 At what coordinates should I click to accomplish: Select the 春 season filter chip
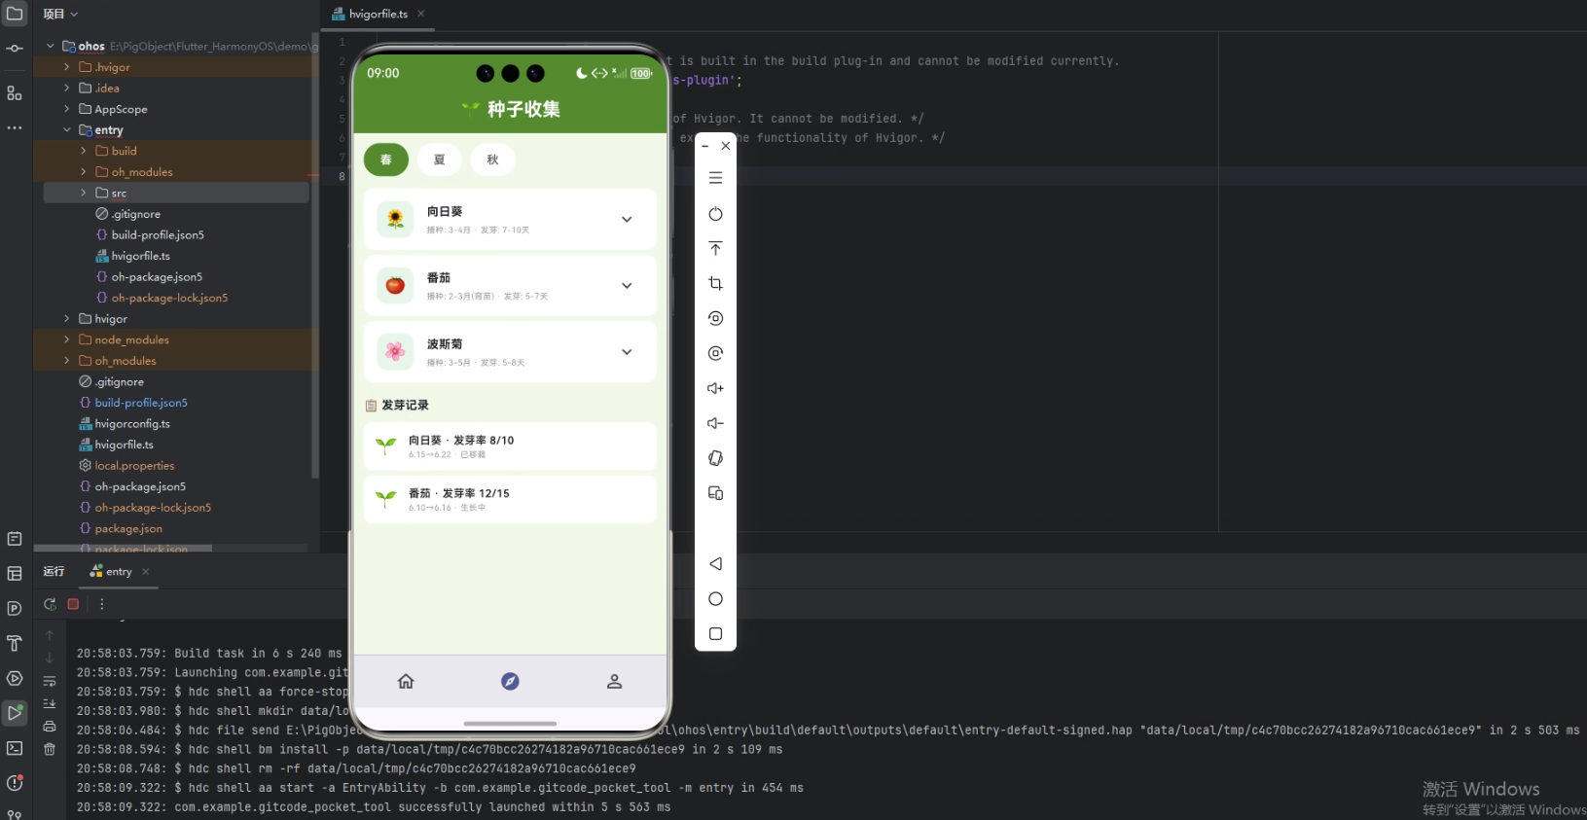coord(386,160)
